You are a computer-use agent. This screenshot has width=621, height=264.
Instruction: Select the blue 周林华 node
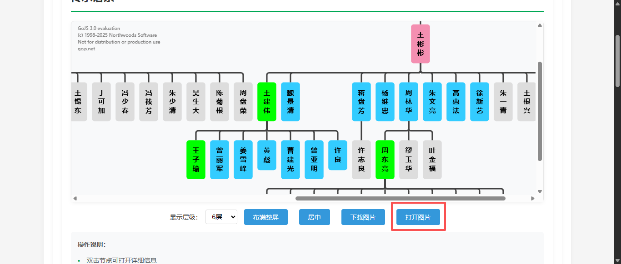[x=408, y=102]
